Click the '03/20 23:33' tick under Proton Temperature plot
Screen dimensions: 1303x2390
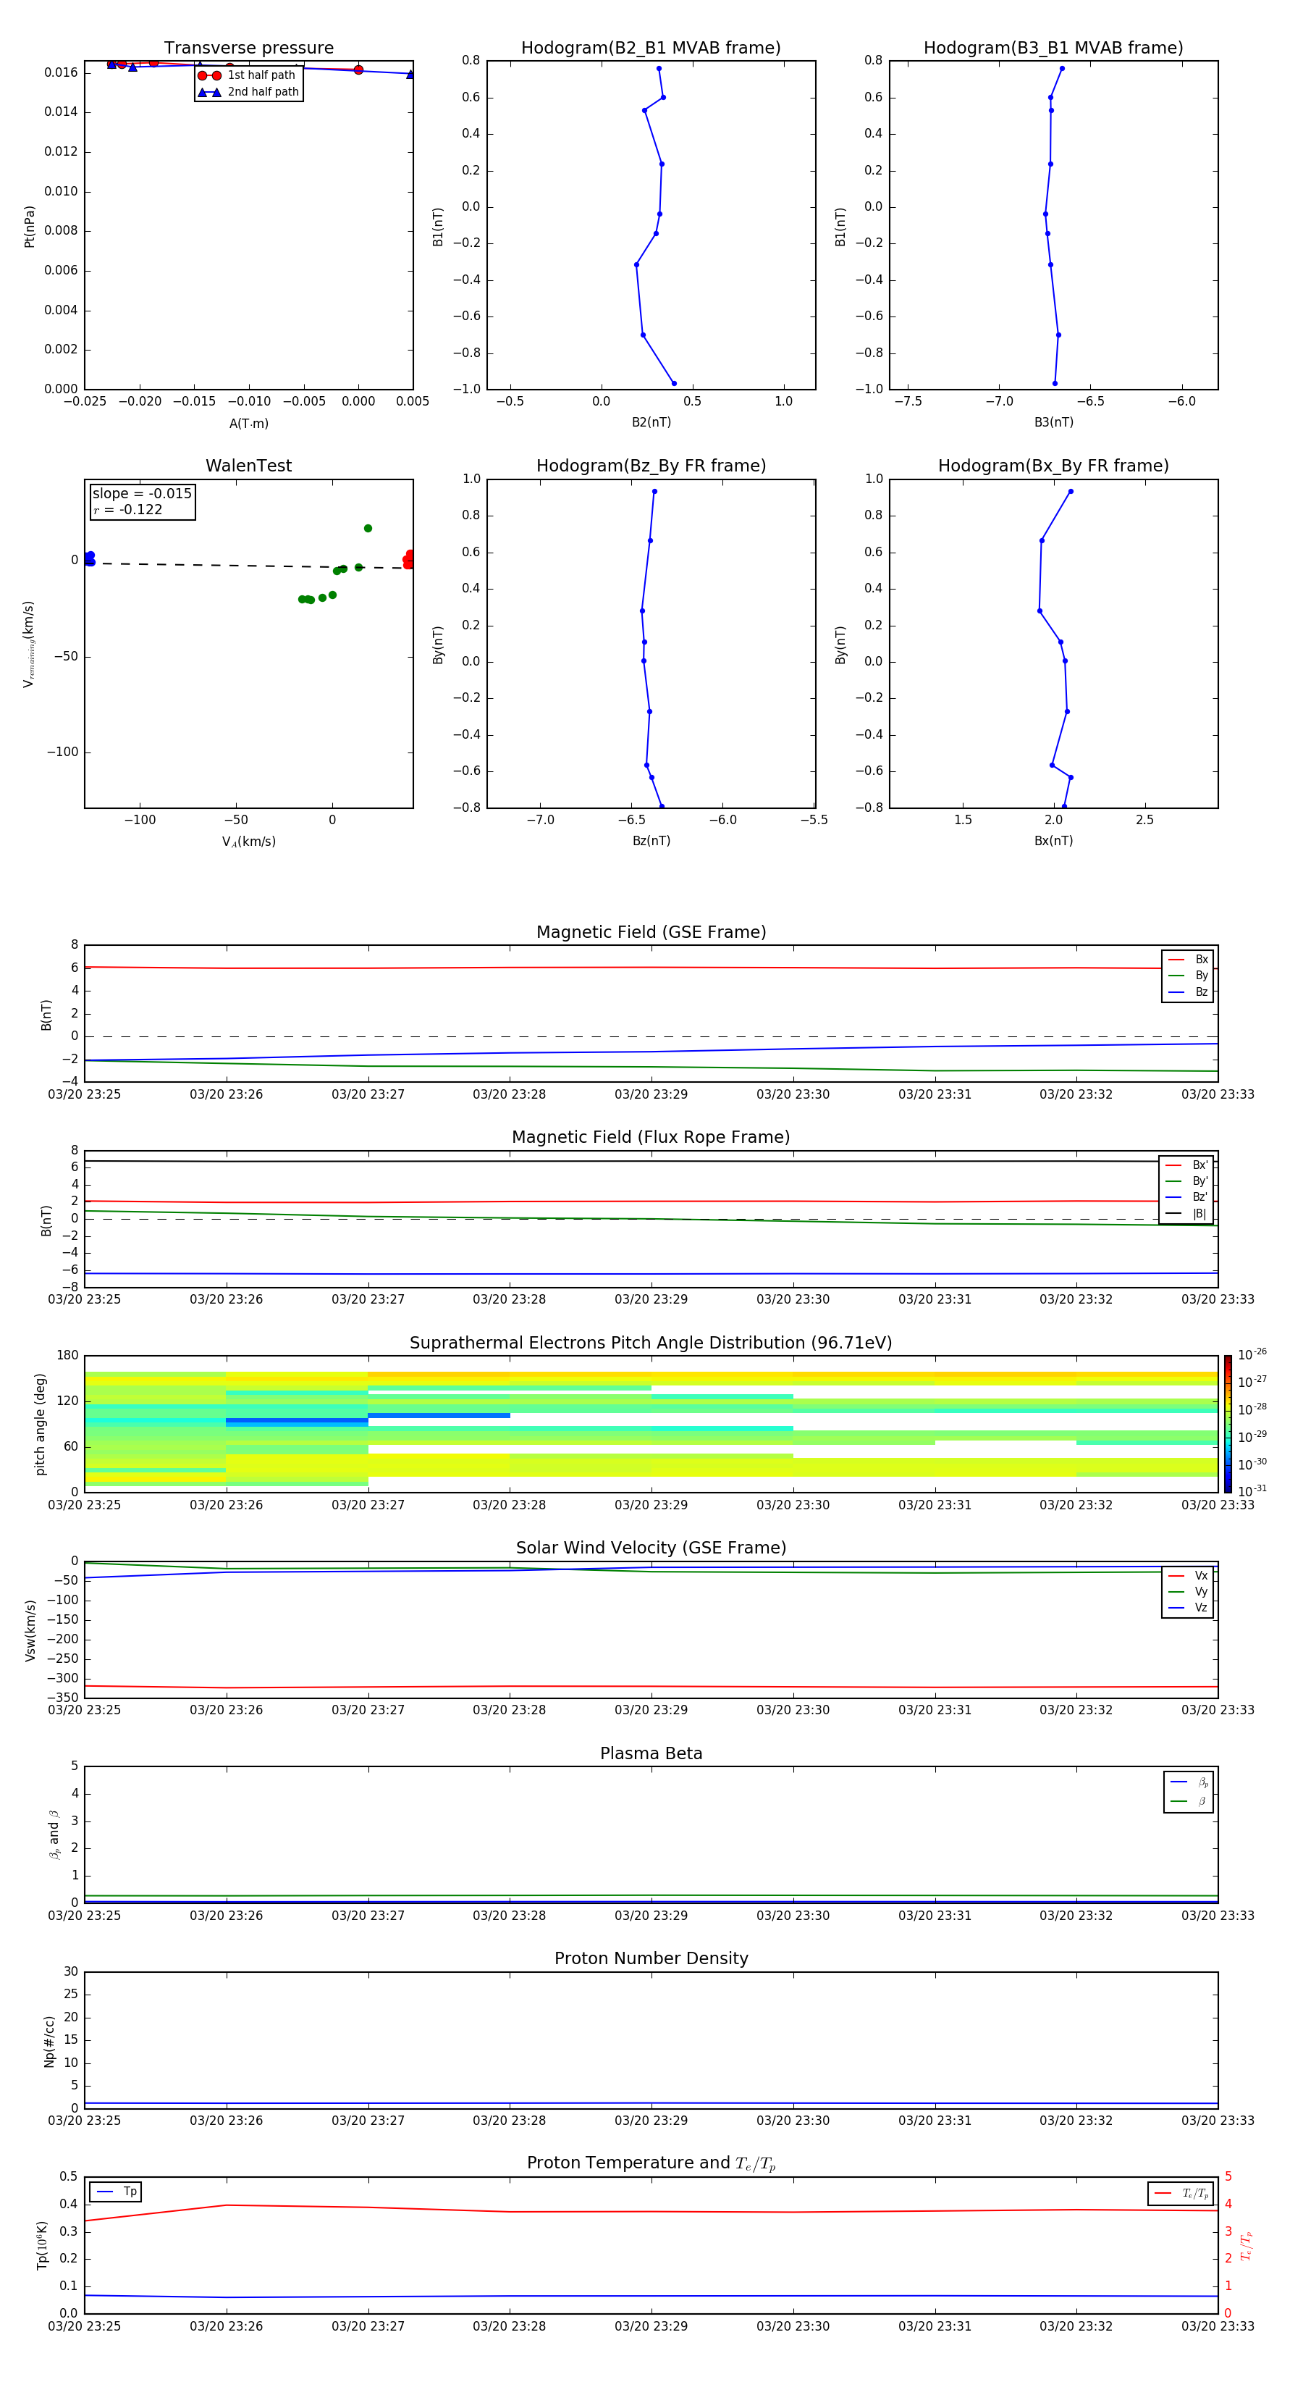point(1218,2327)
